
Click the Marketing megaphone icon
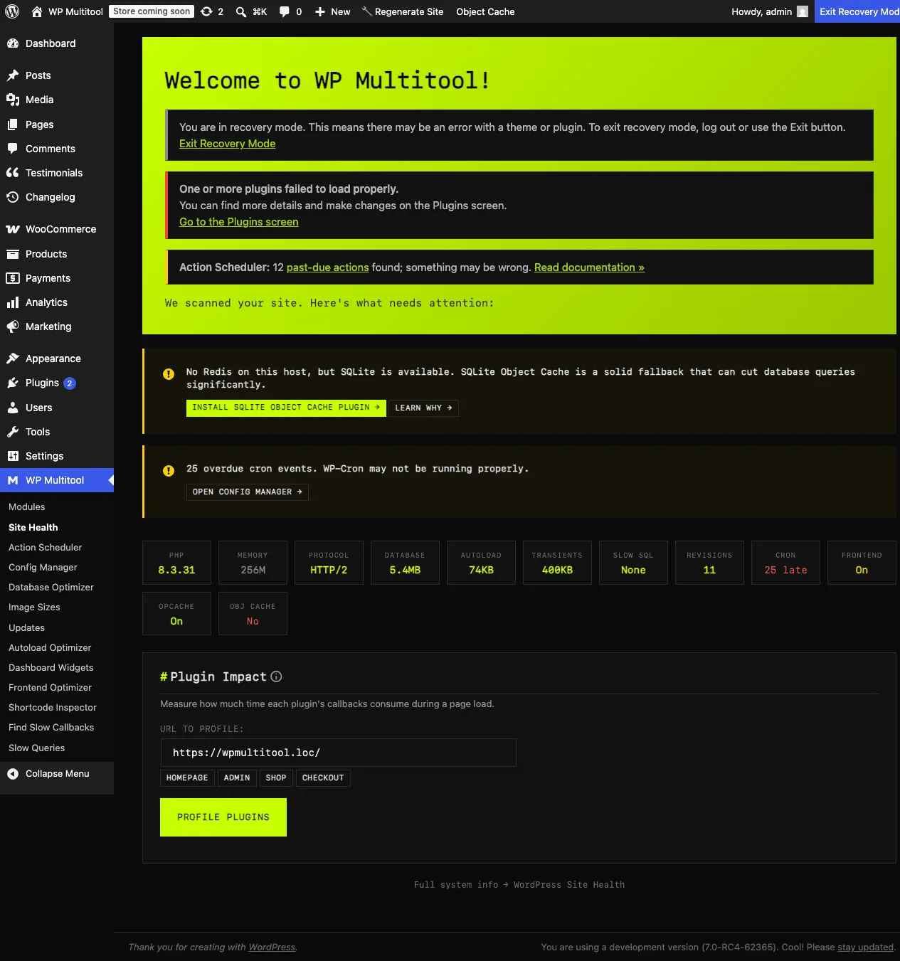(x=13, y=326)
